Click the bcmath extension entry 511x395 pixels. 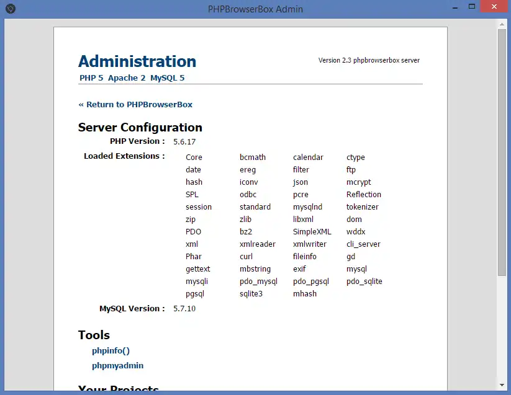pyautogui.click(x=253, y=158)
